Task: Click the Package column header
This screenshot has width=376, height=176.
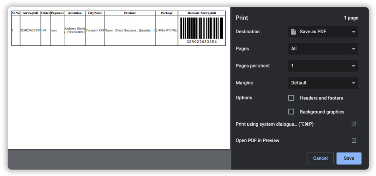Action: coord(167,13)
